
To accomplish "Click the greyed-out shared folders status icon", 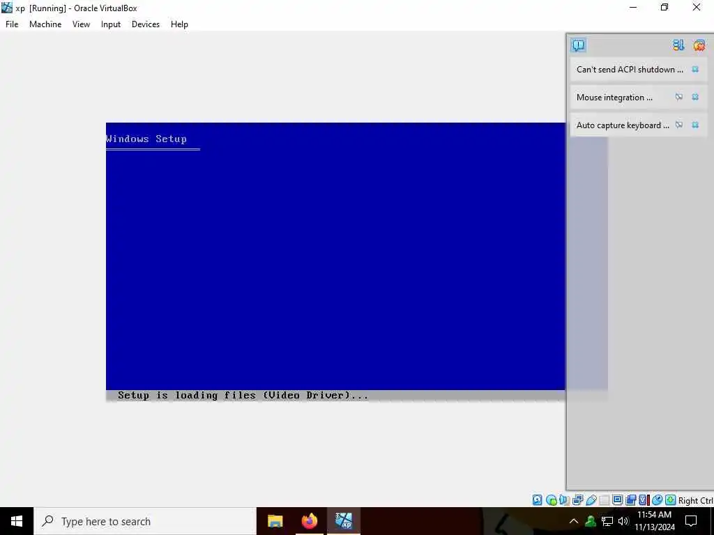I will click(x=605, y=500).
